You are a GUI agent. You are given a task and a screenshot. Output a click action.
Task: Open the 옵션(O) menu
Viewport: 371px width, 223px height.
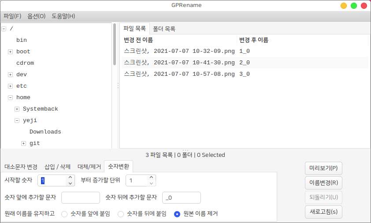coord(36,16)
